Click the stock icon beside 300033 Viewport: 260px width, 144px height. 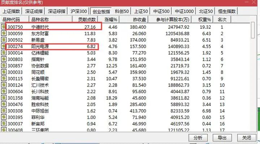(x=4, y=72)
